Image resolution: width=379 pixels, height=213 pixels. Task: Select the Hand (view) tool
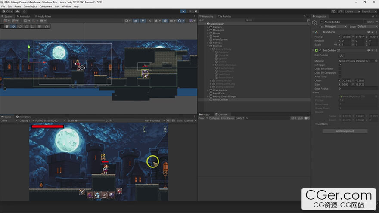click(x=7, y=26)
